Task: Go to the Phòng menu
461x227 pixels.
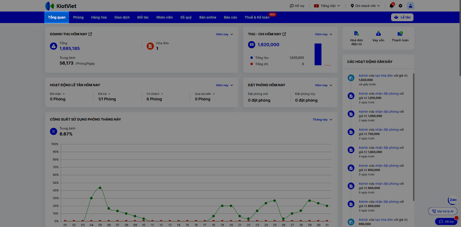Action: tap(78, 17)
